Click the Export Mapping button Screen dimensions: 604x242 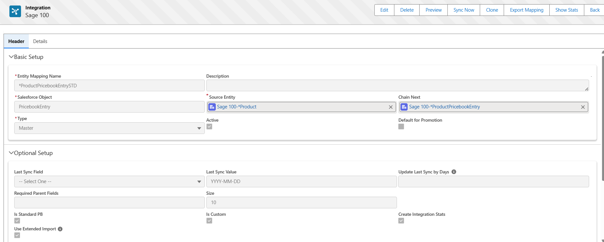[526, 10]
